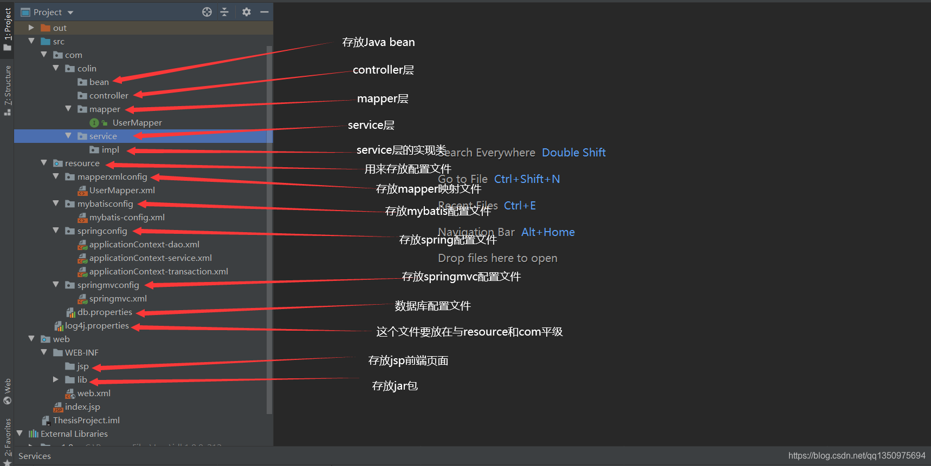
Task: Expand the lib folder arrow
Action: click(56, 379)
